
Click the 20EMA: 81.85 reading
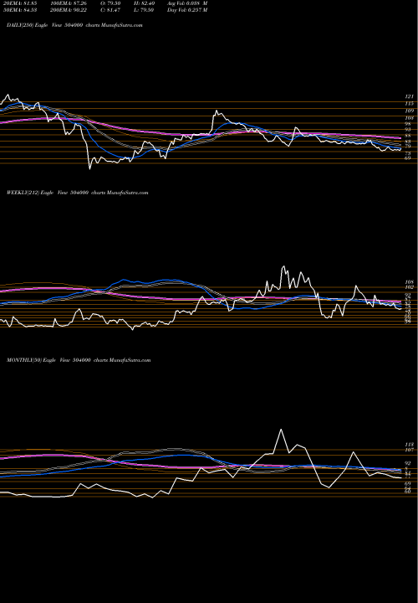click(18, 3)
